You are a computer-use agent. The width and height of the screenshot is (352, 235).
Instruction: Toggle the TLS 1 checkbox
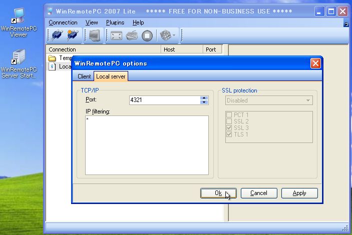point(229,134)
